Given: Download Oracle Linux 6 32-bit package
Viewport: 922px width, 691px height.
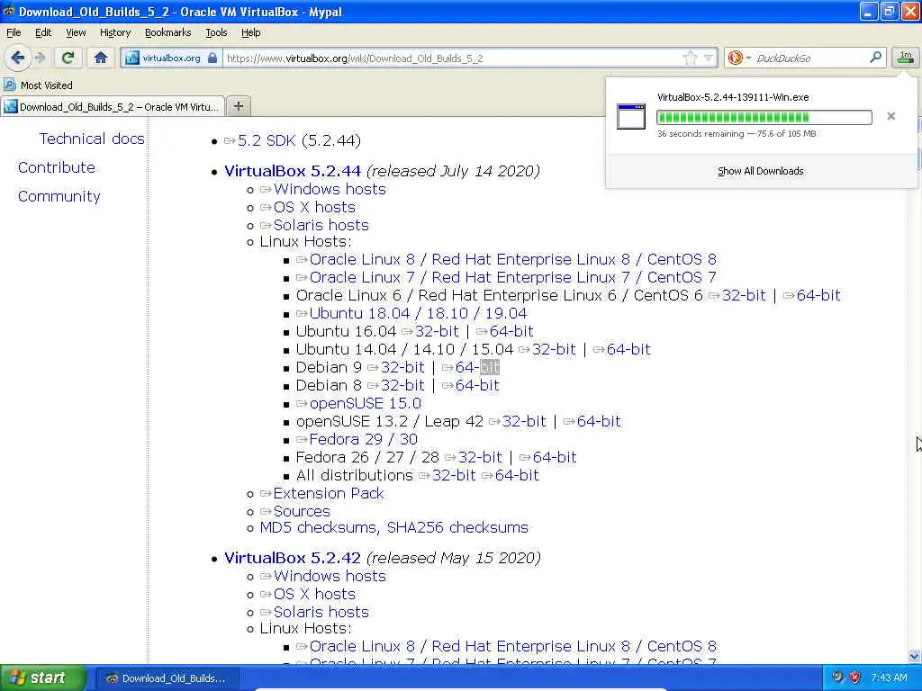Looking at the screenshot, I should click(x=743, y=295).
